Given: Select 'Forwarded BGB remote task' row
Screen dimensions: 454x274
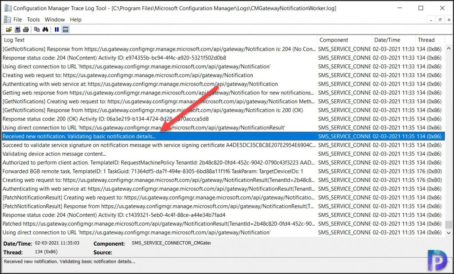Looking at the screenshot, I should pyautogui.click(x=223, y=171).
